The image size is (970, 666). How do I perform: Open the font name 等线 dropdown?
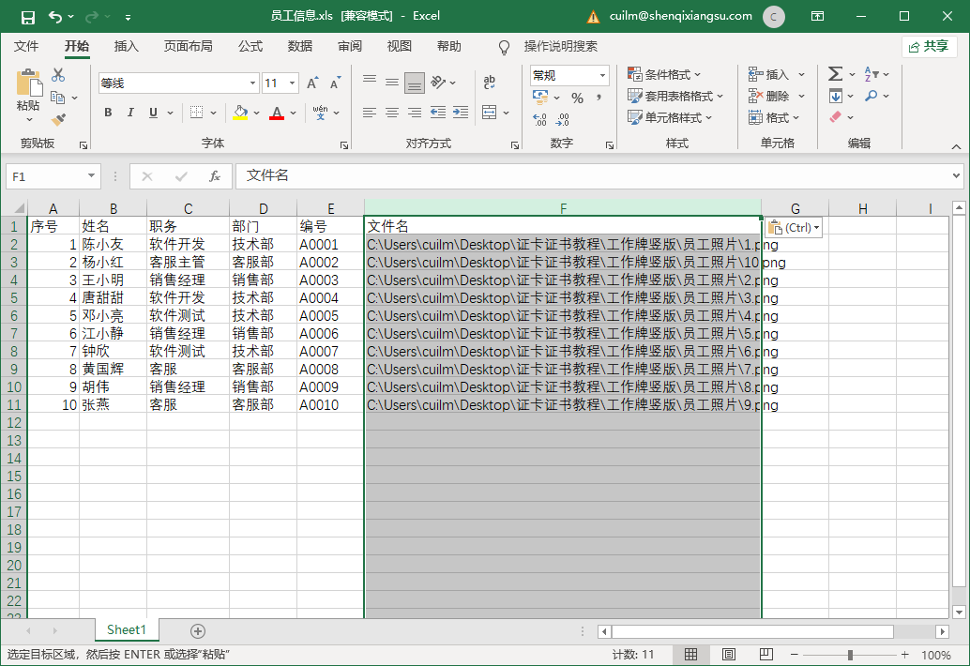click(x=252, y=83)
